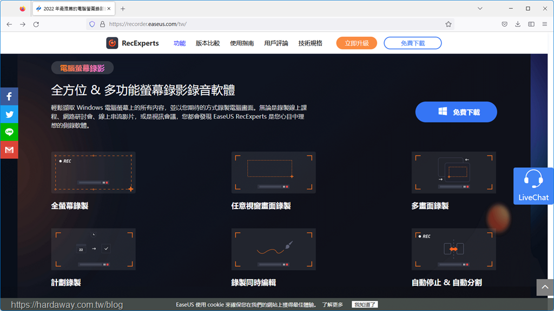Screen dimensions: 554x311
Task: Share the page via the Gmail icon
Action: (x=9, y=150)
